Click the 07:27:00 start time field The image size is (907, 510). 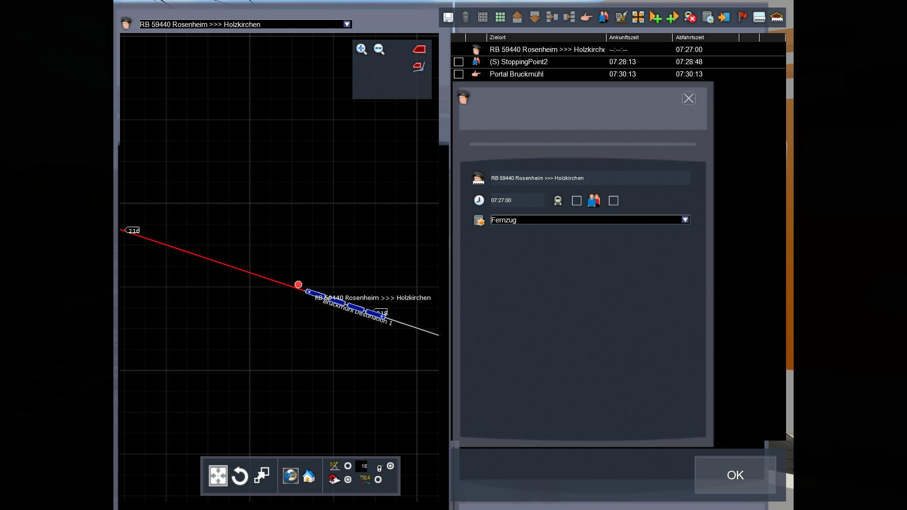516,200
